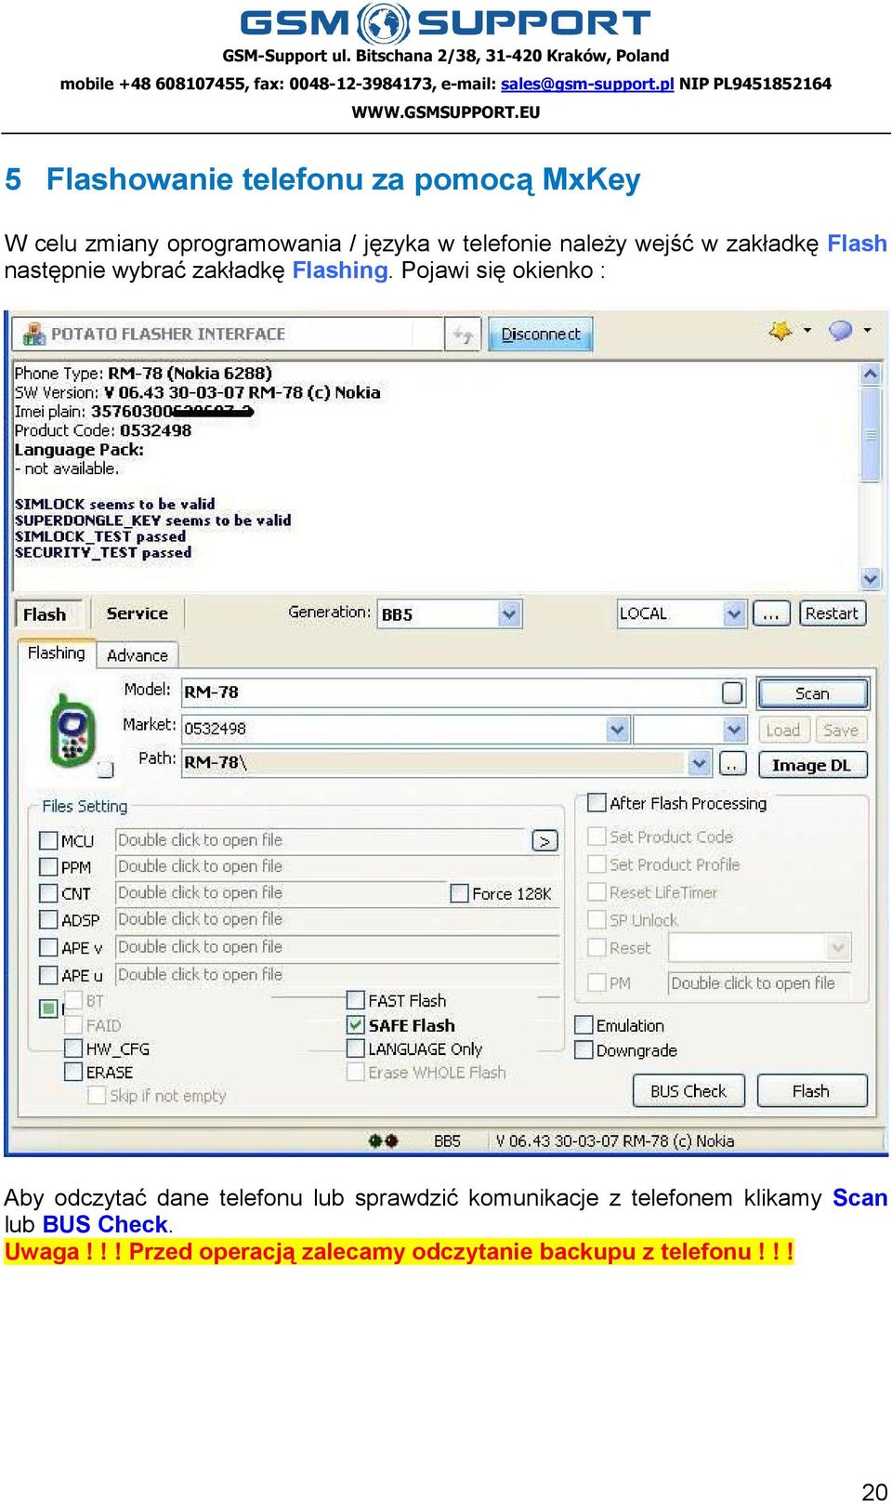Open the Reset options dropdown
Screen dimensions: 892x1502
(838, 948)
